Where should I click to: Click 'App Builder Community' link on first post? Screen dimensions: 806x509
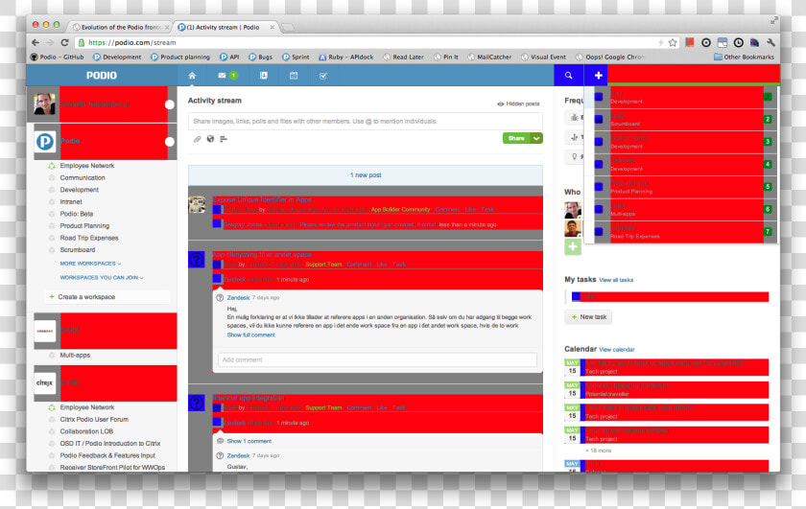click(400, 210)
